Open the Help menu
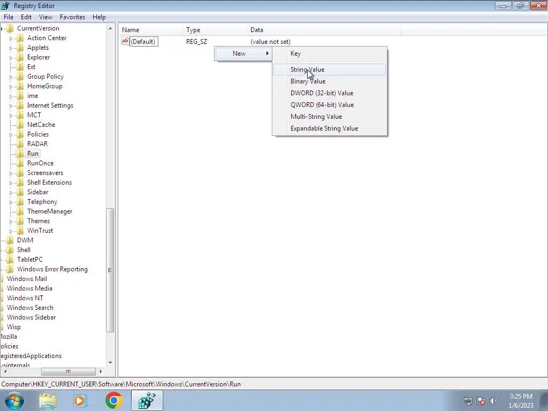The image size is (548, 411). point(99,17)
